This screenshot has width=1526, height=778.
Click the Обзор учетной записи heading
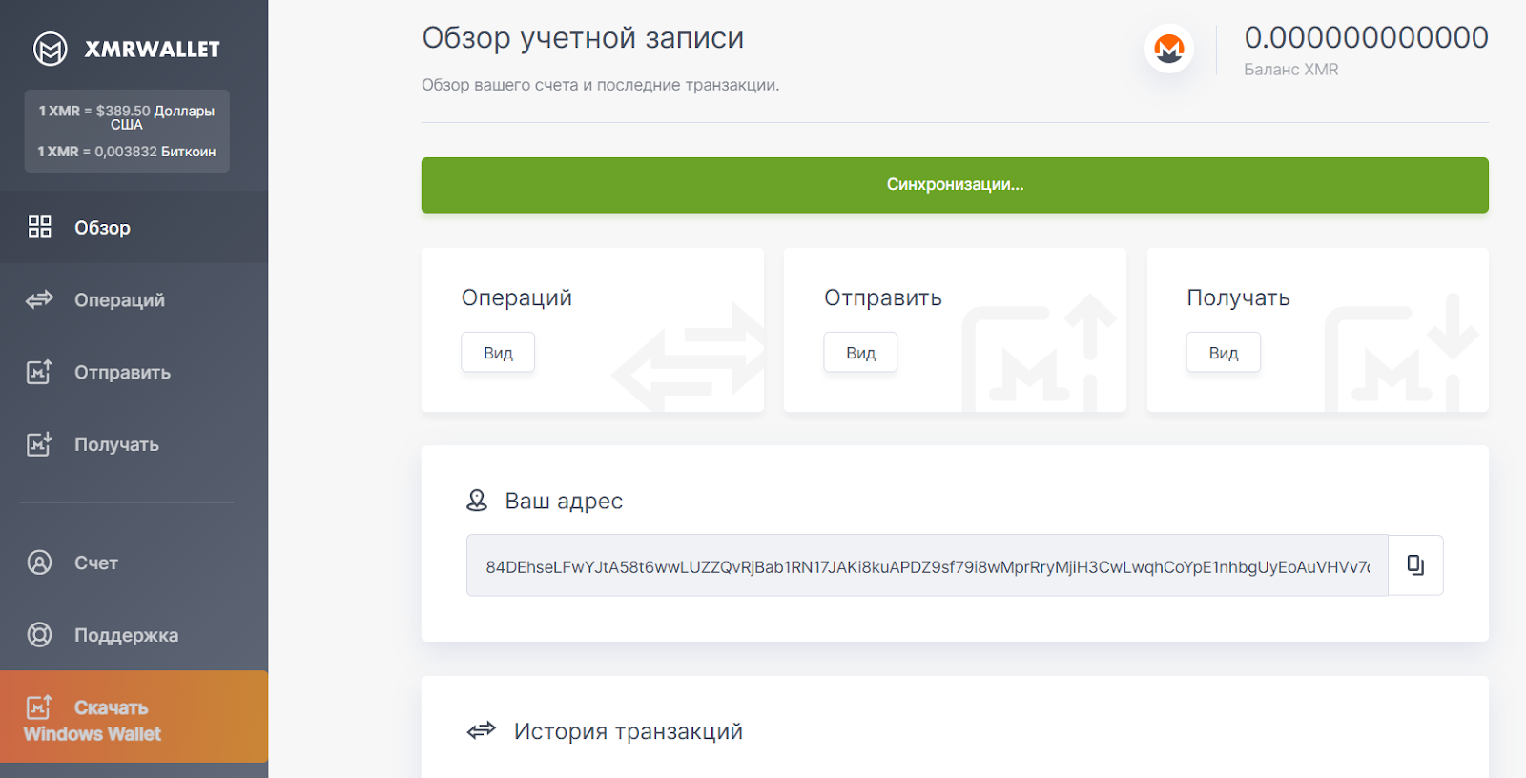point(583,38)
